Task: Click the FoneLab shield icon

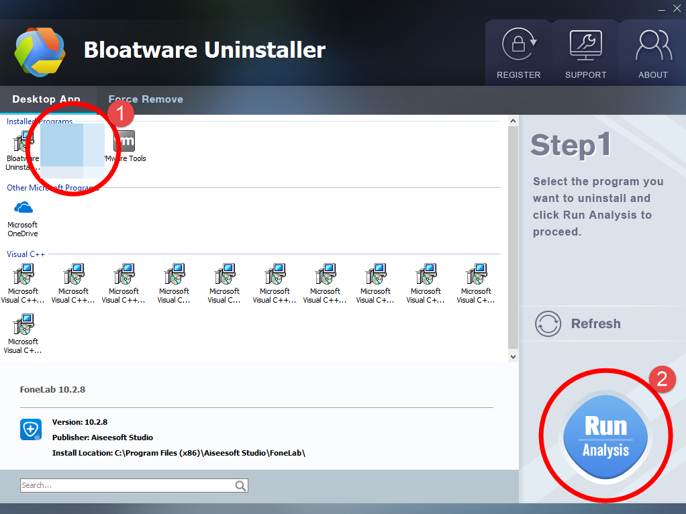Action: pyautogui.click(x=31, y=429)
